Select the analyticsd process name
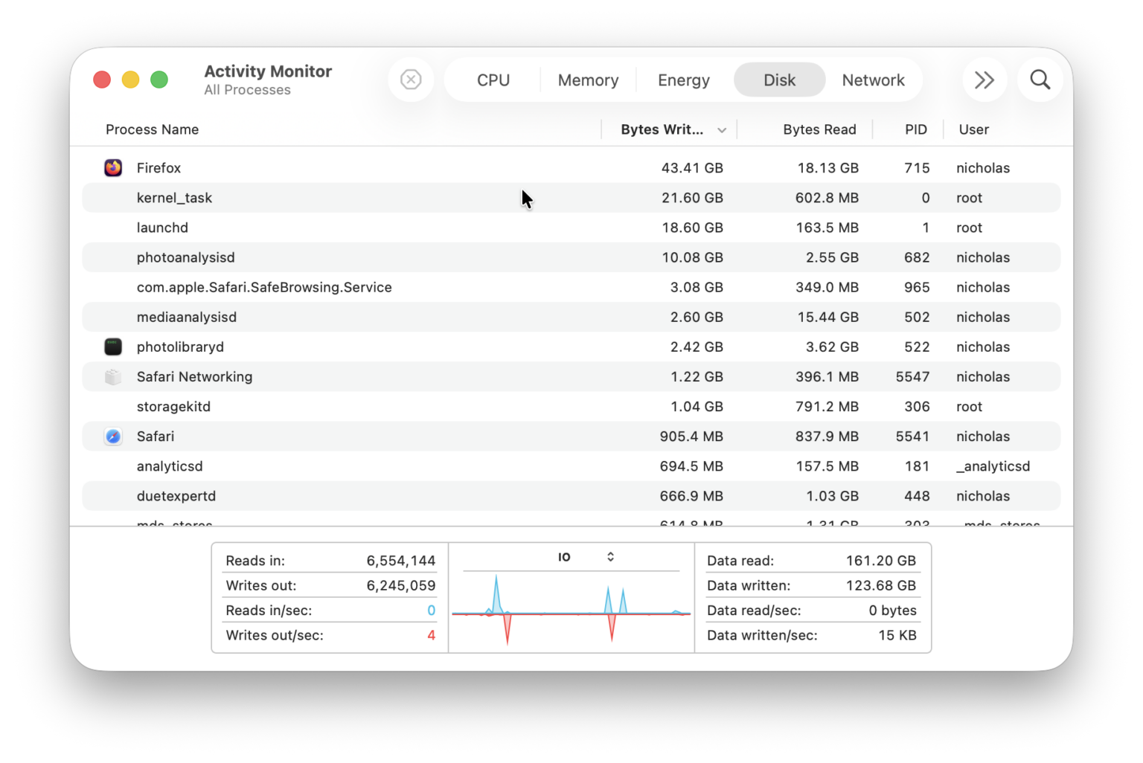The width and height of the screenshot is (1143, 763). click(x=170, y=466)
